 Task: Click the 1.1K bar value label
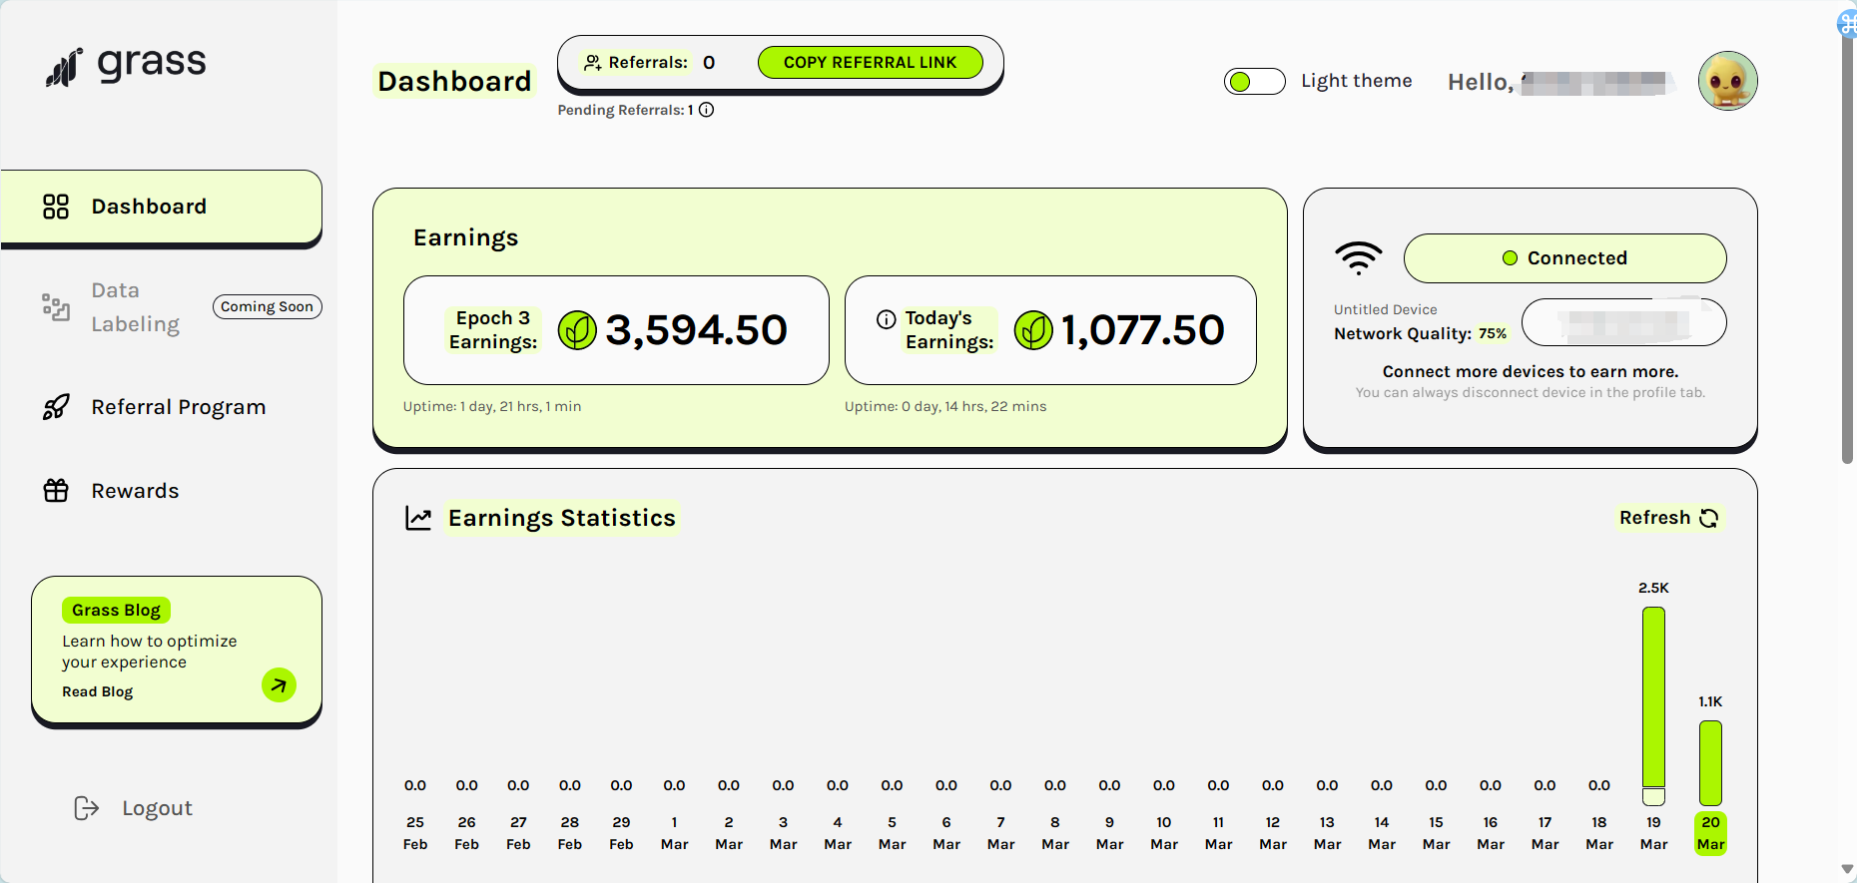tap(1710, 701)
